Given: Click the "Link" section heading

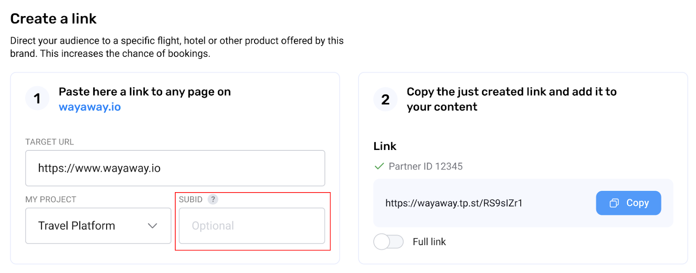Looking at the screenshot, I should pyautogui.click(x=385, y=146).
